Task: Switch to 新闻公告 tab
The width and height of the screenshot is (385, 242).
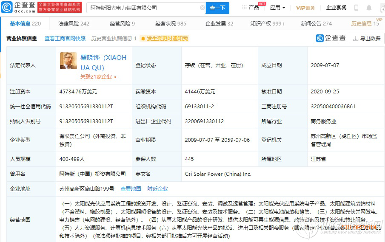Action: click(316, 23)
